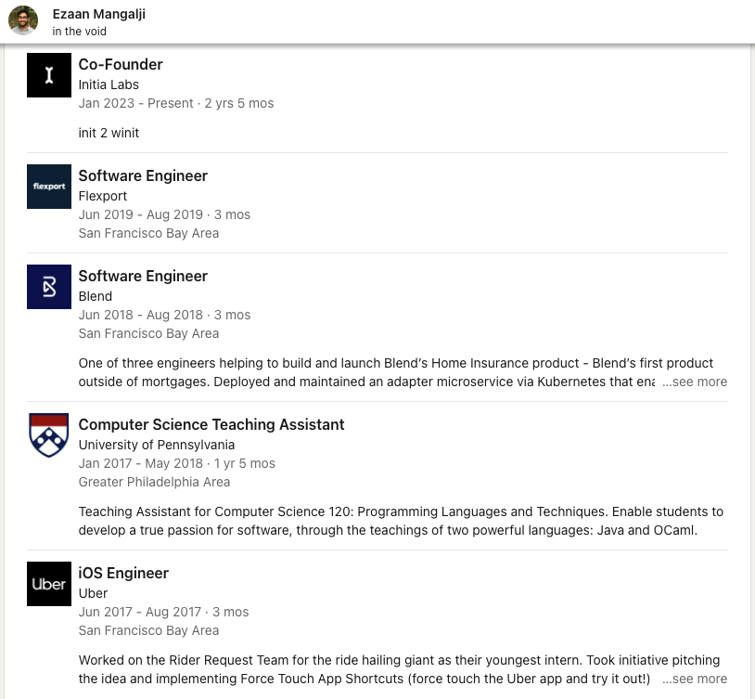The height and width of the screenshot is (699, 755).
Task: Click 'Jan 2017 - May 2018 · 1 yr 5 mos'
Action: [177, 463]
